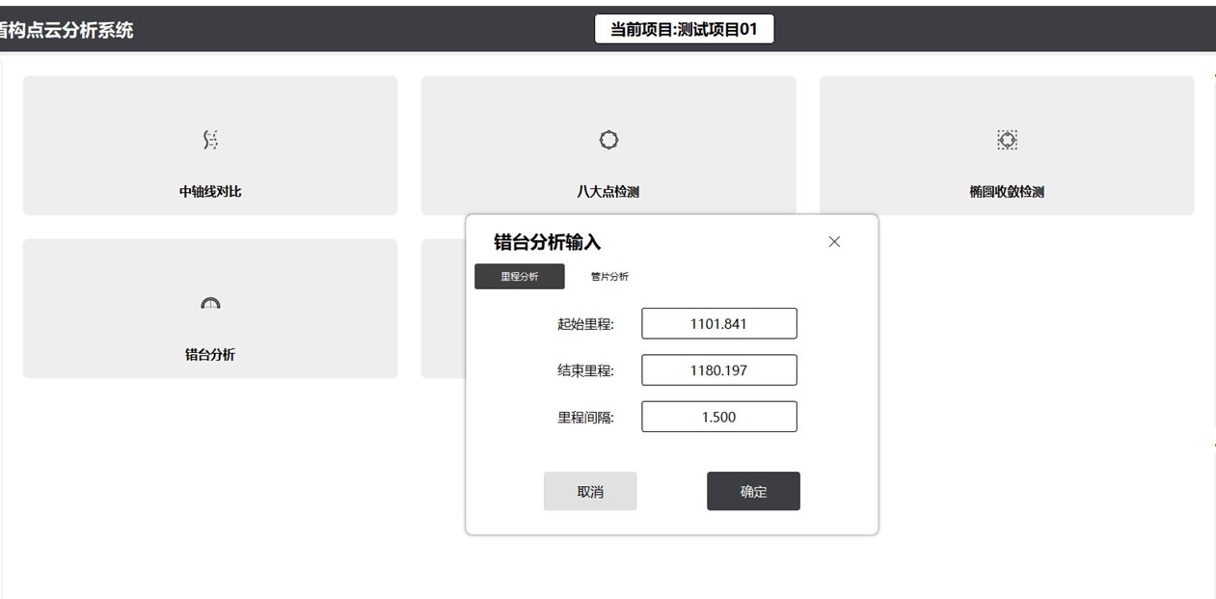The height and width of the screenshot is (599, 1216).
Task: Open the 椭圆收敛检测 ellipse convergence icon
Action: (1007, 140)
